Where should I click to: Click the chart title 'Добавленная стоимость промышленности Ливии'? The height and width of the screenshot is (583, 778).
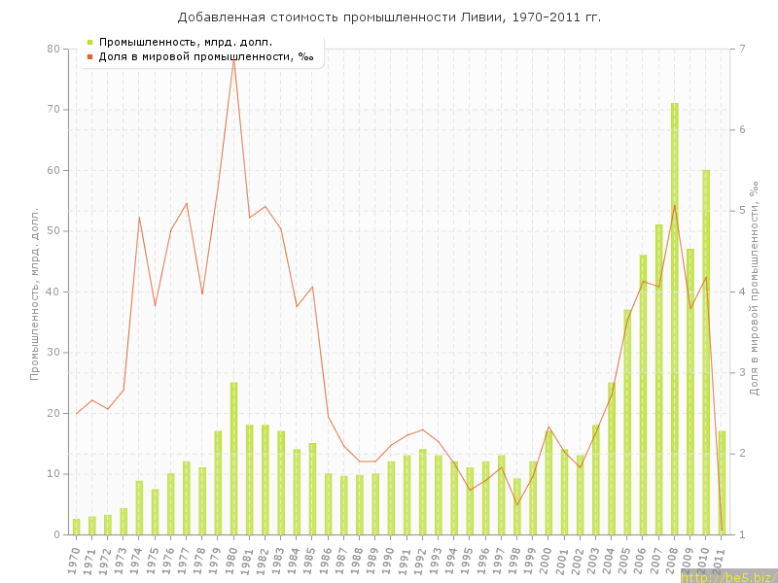coord(389,17)
